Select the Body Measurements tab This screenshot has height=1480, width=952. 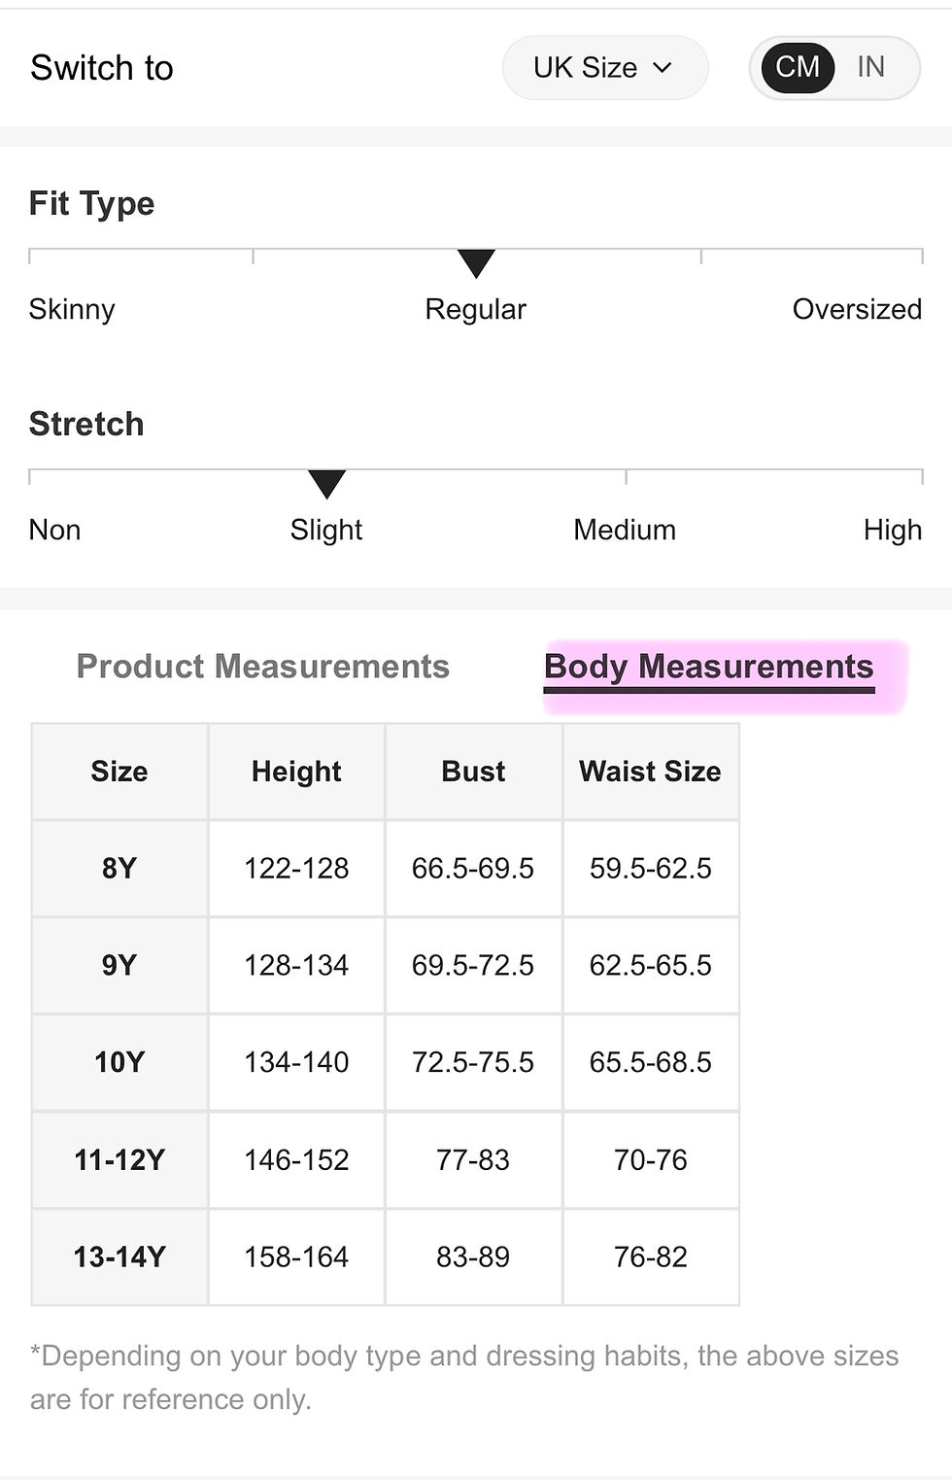[x=709, y=667]
